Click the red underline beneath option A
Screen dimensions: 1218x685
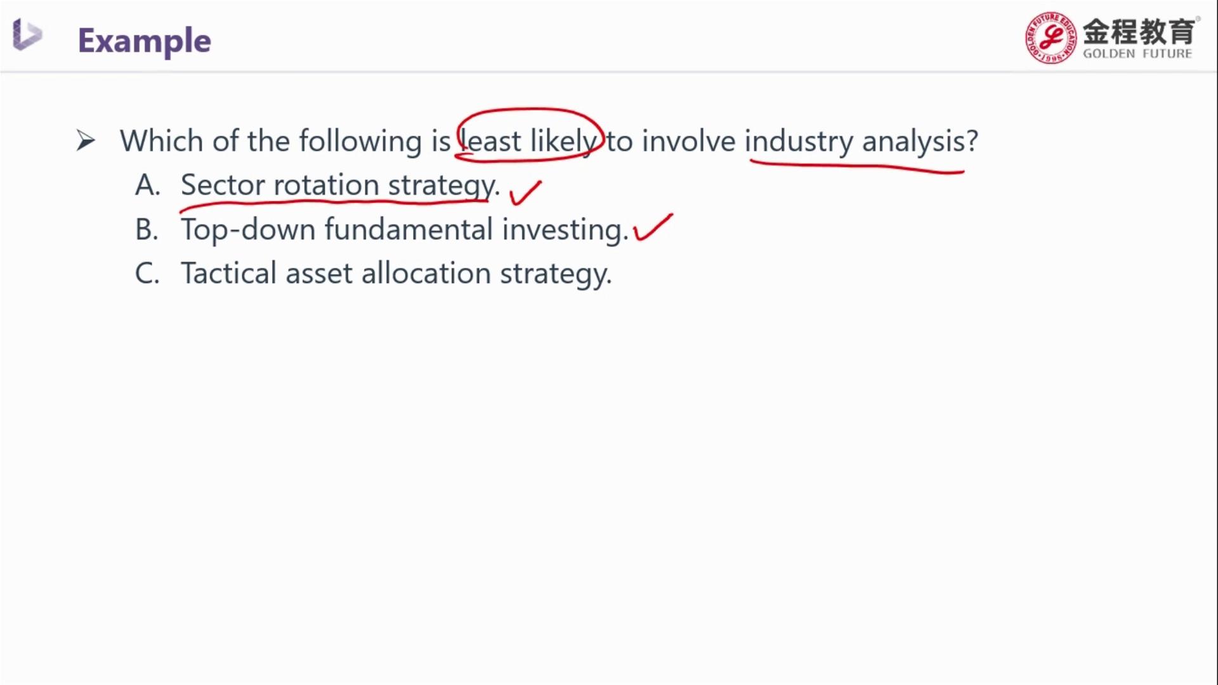point(334,204)
